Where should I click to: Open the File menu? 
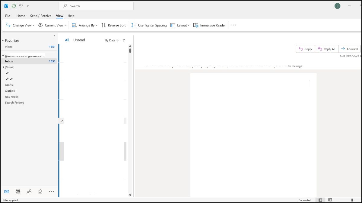coord(8,16)
